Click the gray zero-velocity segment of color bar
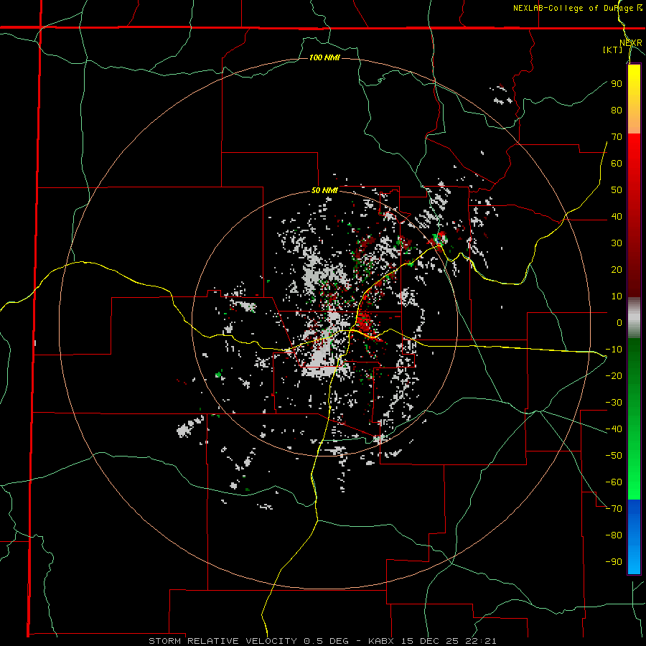Viewport: 646px width, 646px height. coord(634,318)
